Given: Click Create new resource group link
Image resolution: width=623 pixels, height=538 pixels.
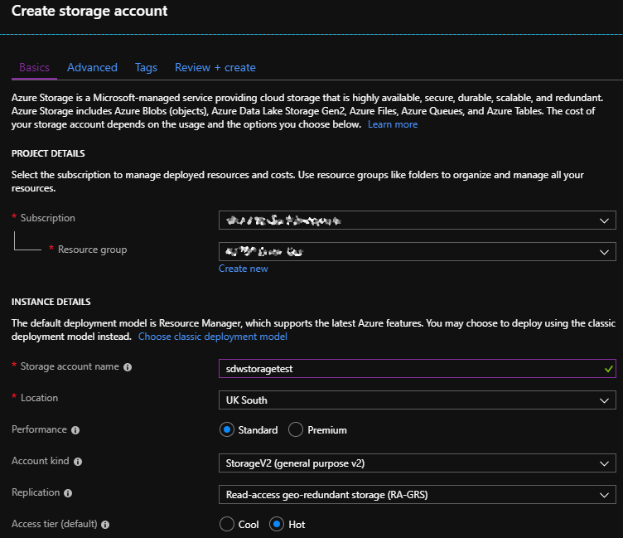Looking at the screenshot, I should coord(243,269).
